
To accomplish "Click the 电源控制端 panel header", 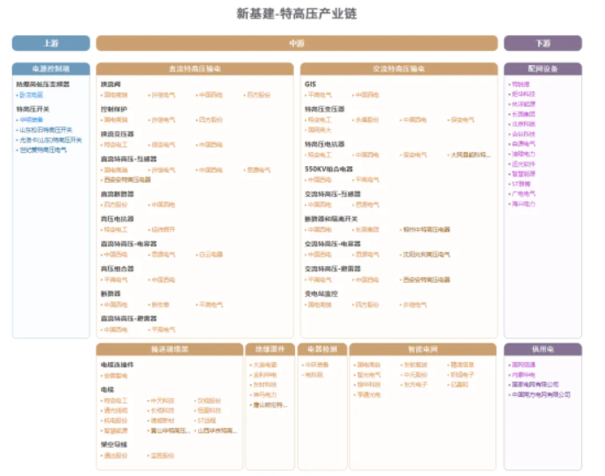I will coord(51,69).
